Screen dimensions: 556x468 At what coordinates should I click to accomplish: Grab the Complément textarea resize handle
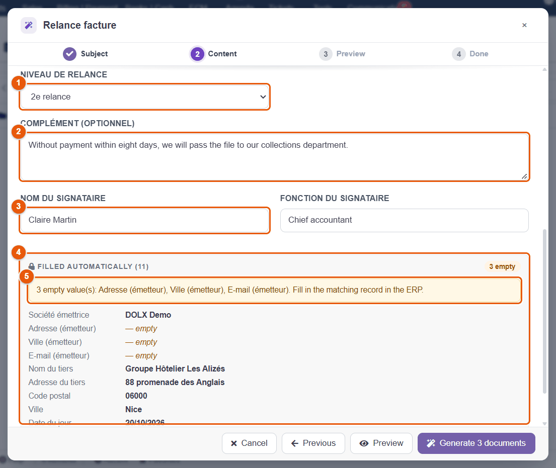click(524, 176)
